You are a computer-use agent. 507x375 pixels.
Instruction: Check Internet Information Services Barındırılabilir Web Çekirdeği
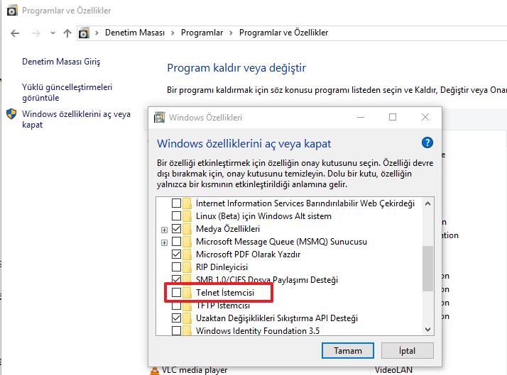click(176, 203)
